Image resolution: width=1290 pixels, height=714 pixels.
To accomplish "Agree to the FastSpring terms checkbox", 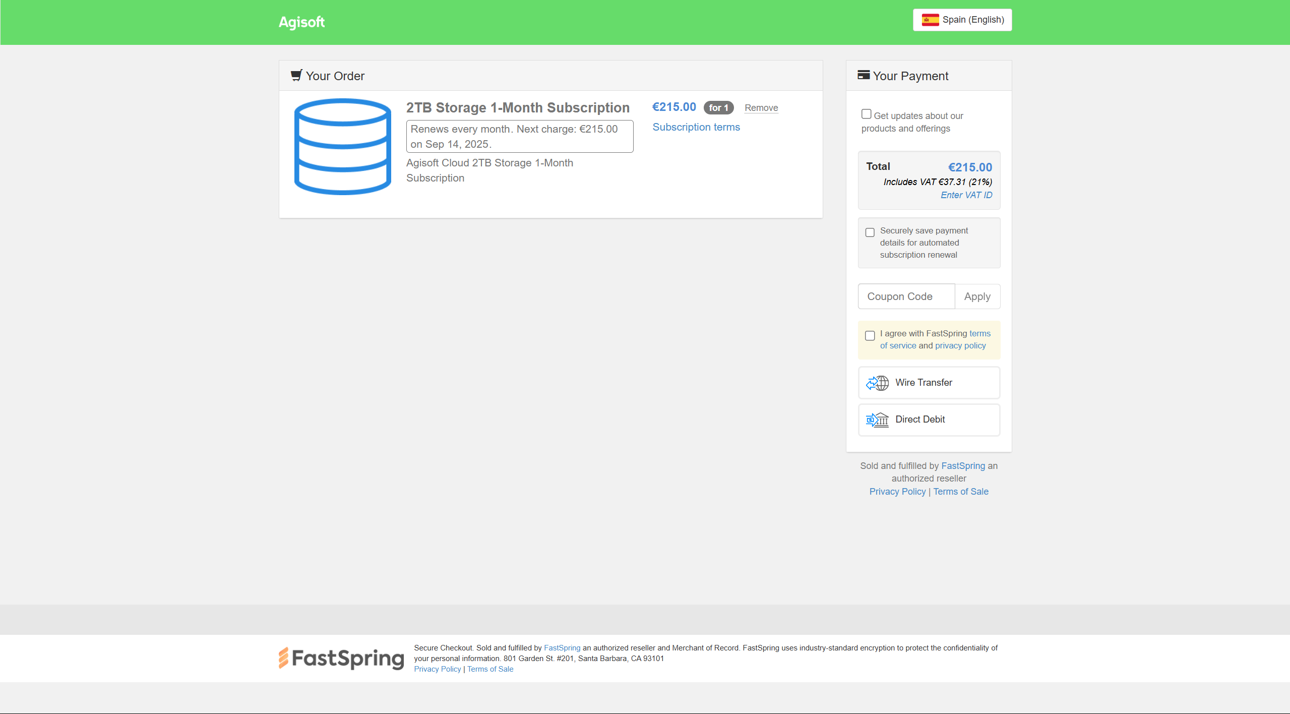I will 870,336.
